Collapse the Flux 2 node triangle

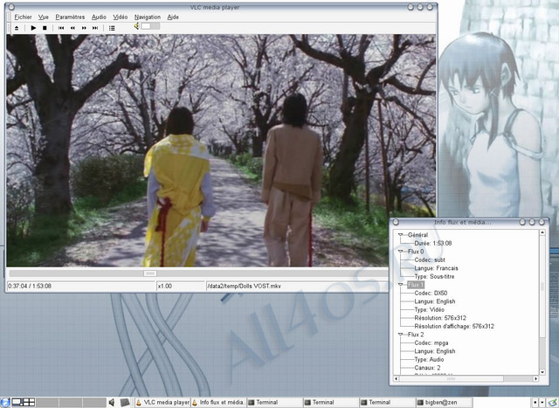(400, 335)
